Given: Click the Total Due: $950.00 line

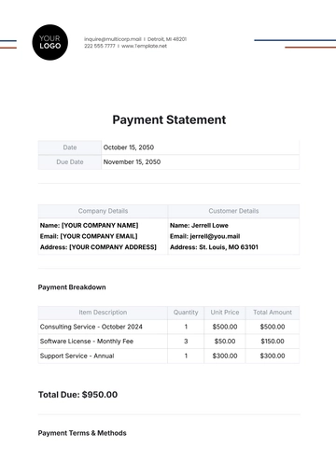Looking at the screenshot, I should pyautogui.click(x=77, y=395).
